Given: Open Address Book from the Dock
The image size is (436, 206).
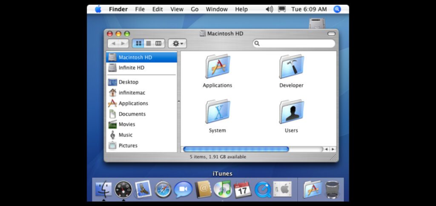Looking at the screenshot, I should 203,189.
